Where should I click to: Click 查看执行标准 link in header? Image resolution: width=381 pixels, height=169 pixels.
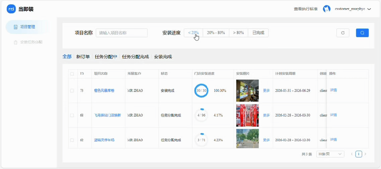tap(306, 9)
